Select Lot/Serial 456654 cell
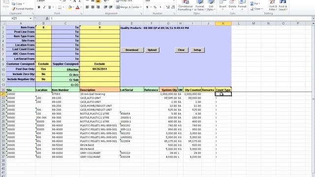Viewport: 315px width, 177px height. [132, 114]
